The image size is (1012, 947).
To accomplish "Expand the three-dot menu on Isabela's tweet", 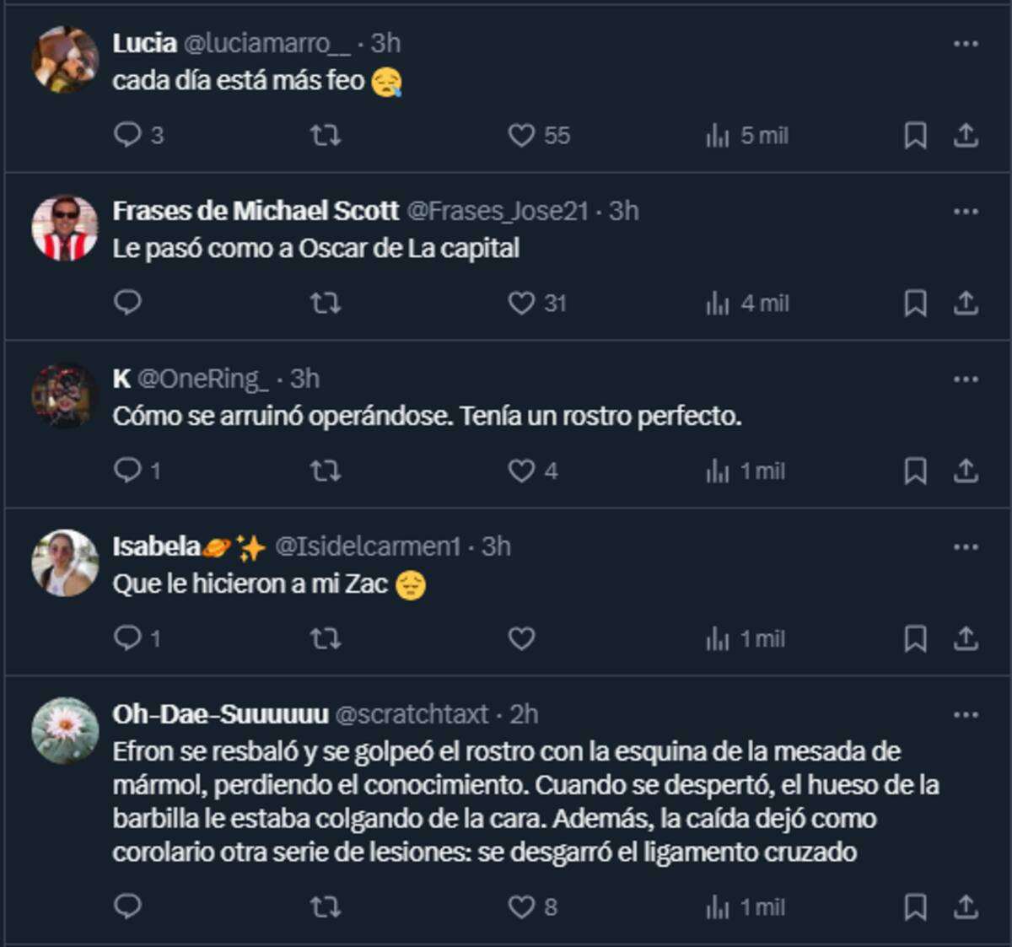I will (x=966, y=546).
